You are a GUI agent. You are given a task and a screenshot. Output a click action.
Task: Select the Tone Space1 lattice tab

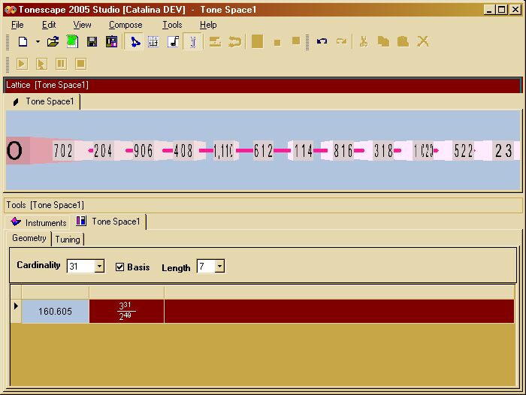point(43,101)
